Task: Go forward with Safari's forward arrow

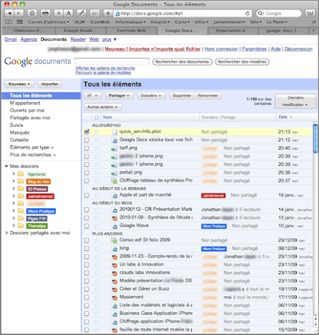Action: (x=19, y=13)
